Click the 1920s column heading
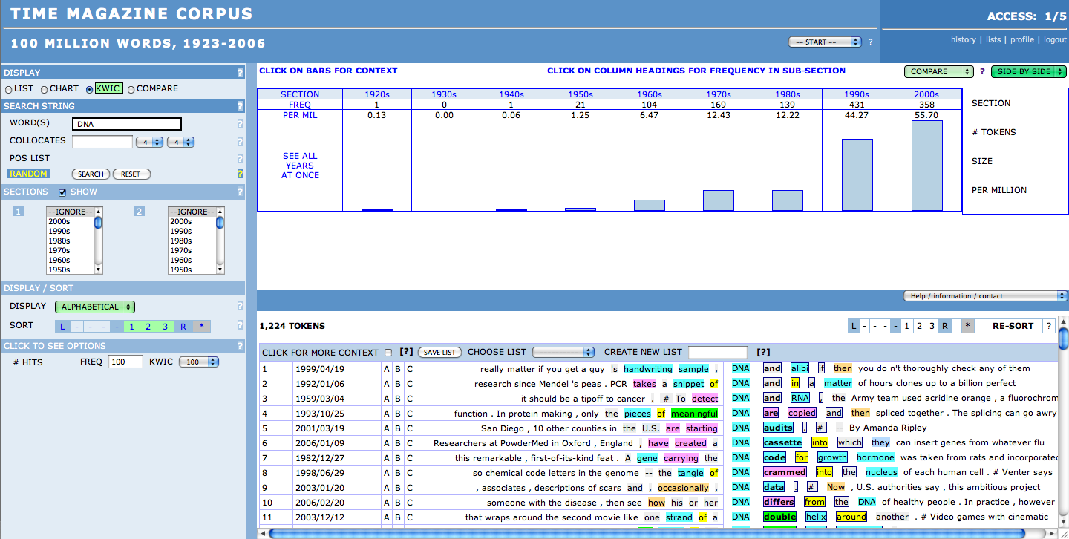Image resolution: width=1069 pixels, height=539 pixels. click(377, 94)
